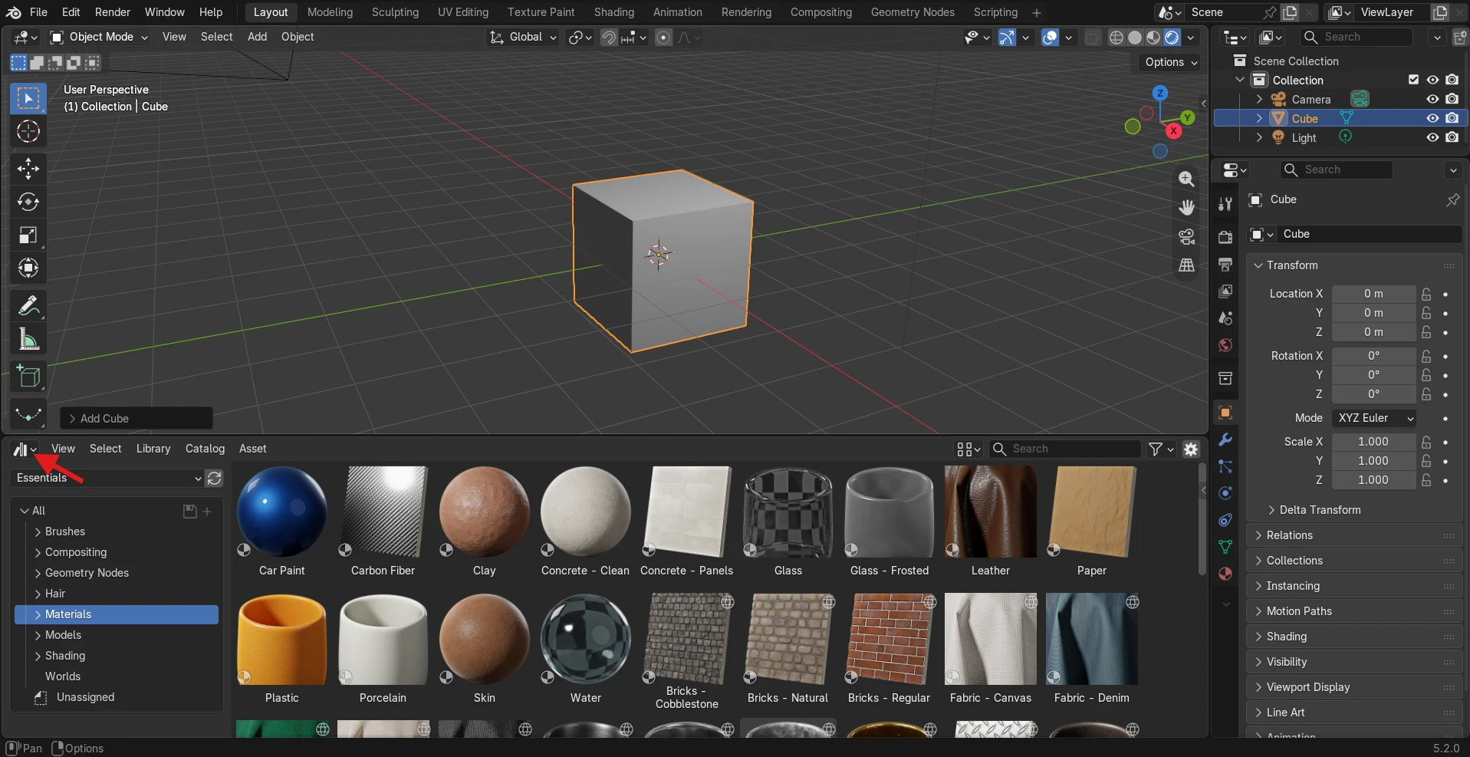Activate the Move tool
Screen dimensions: 1470x757
coord(28,169)
